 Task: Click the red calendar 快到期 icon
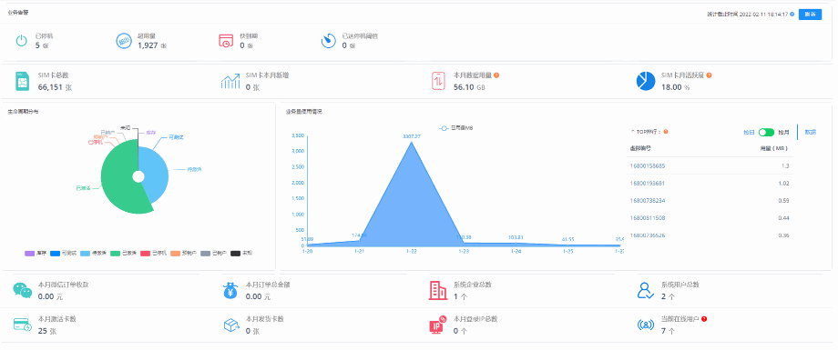click(226, 41)
